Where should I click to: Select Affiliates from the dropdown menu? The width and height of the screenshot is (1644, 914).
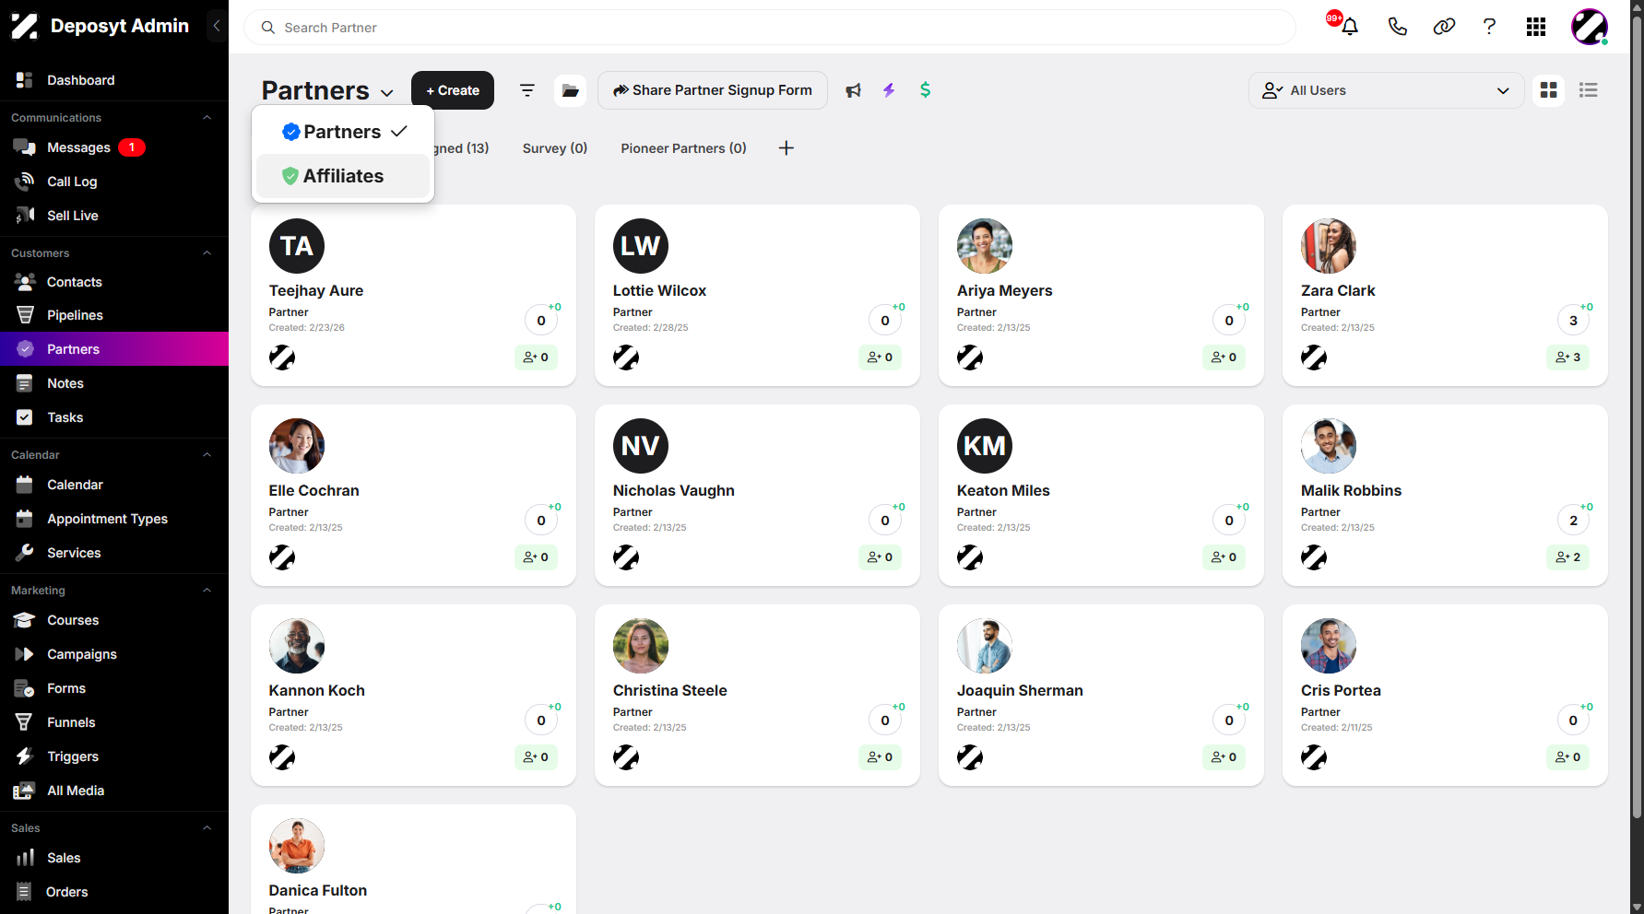[343, 176]
